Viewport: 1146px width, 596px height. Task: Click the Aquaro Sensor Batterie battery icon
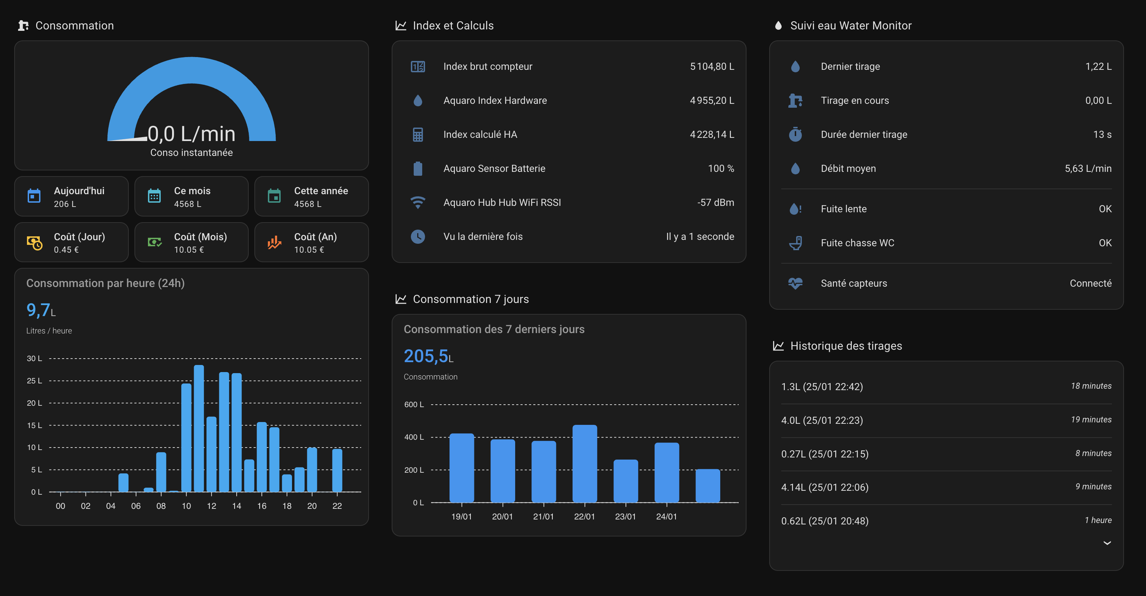click(417, 168)
